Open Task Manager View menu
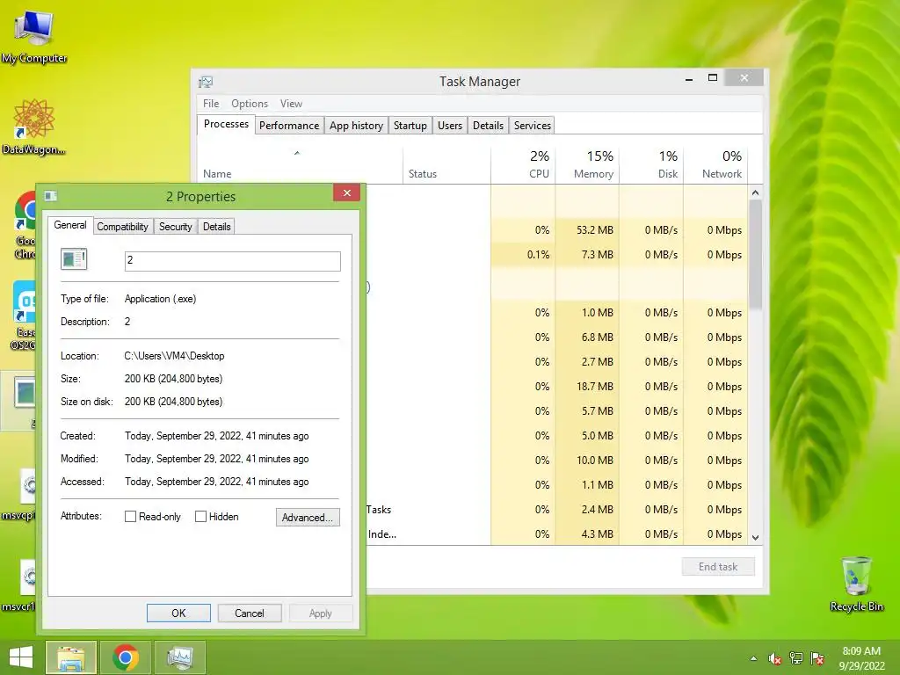The image size is (900, 675). [291, 104]
